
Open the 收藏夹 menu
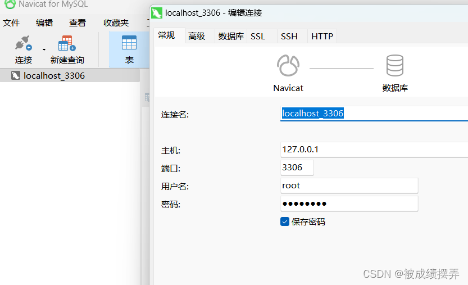[x=116, y=22]
